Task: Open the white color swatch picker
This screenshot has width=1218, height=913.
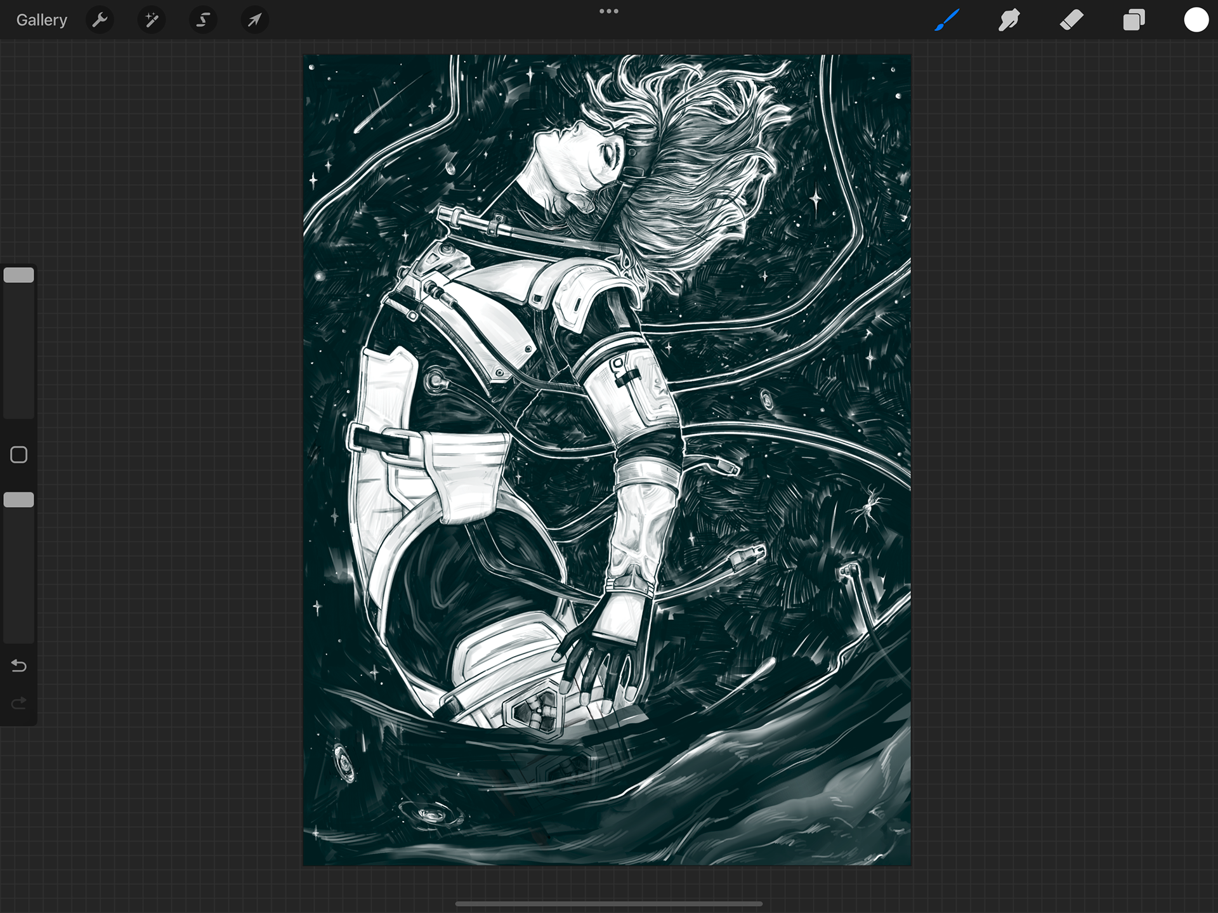Action: point(1196,20)
